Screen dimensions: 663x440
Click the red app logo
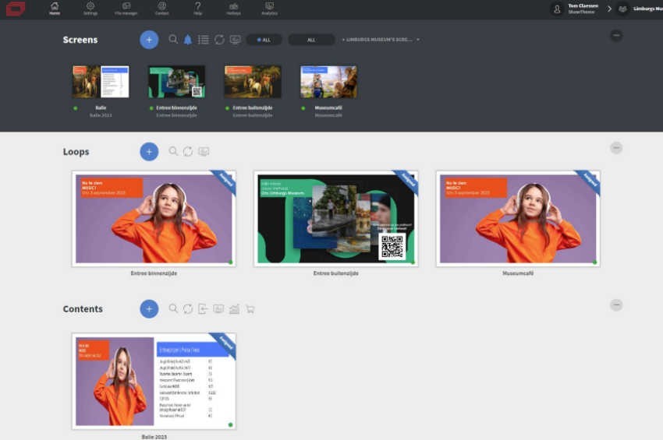[x=16, y=9]
